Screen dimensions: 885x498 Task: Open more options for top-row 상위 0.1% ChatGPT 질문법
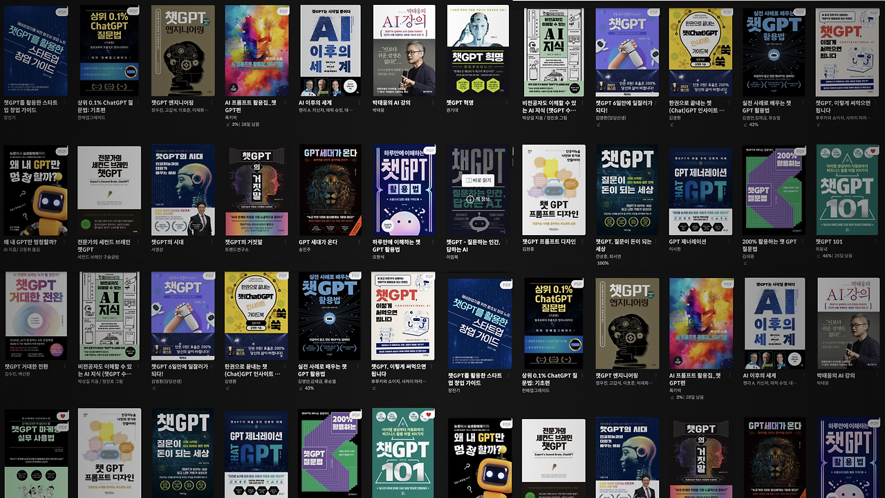tap(138, 102)
